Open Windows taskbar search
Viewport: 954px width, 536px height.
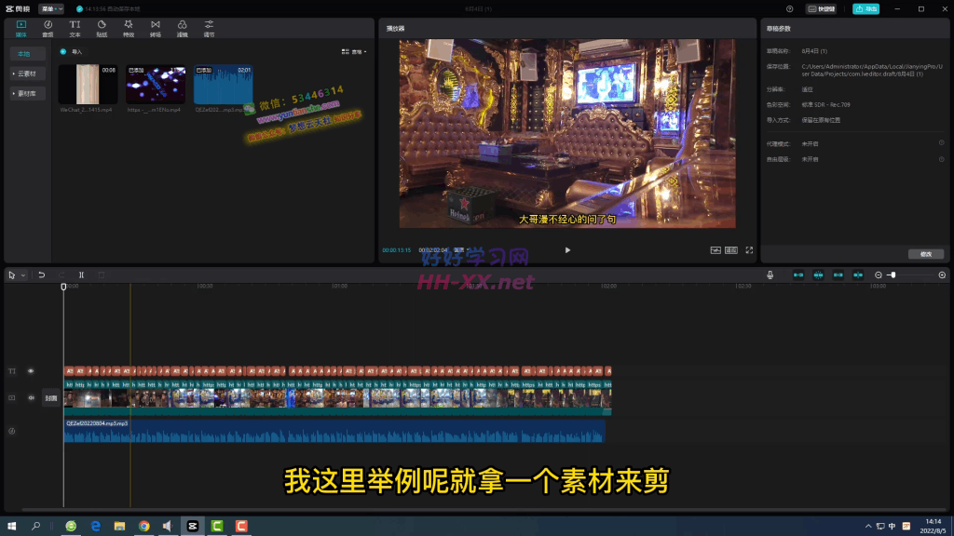point(36,526)
